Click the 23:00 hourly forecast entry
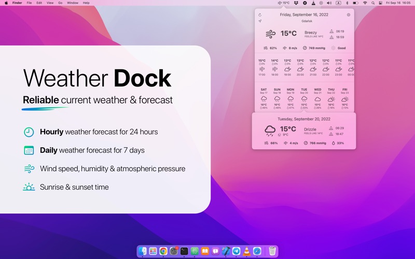The image size is (415, 259). coord(339,68)
